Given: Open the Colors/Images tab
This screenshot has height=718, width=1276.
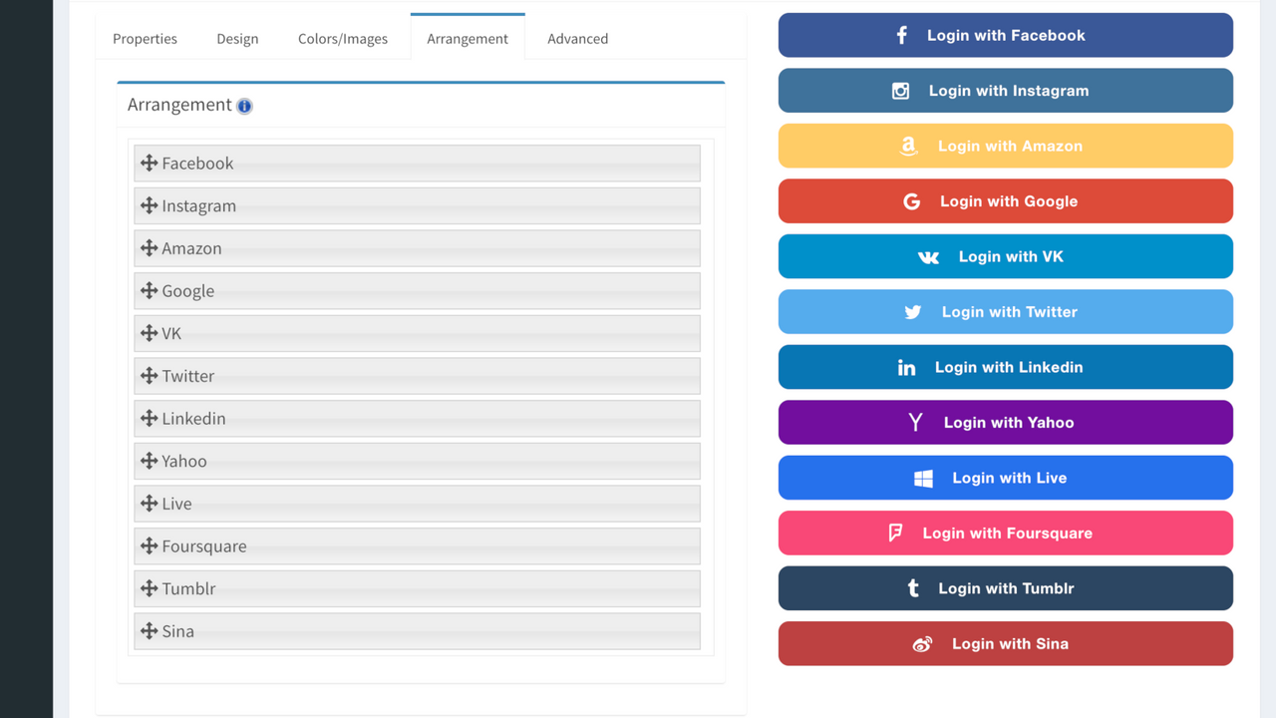Looking at the screenshot, I should [x=342, y=38].
